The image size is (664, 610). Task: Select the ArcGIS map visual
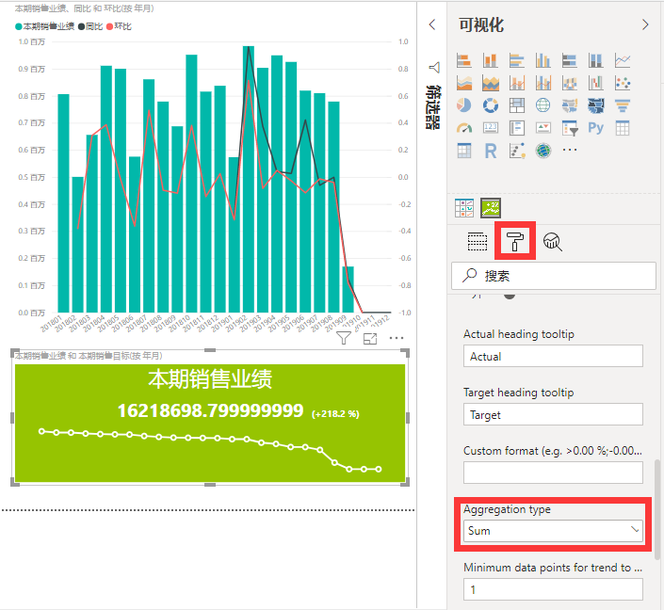[x=543, y=151]
